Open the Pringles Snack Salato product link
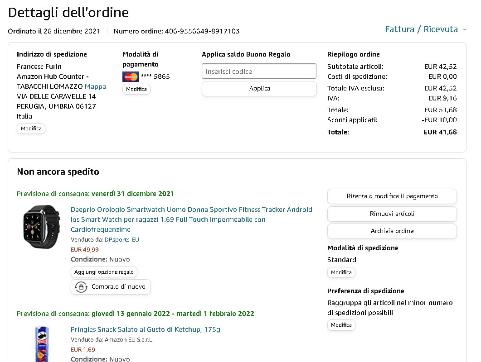The image size is (481, 362). (x=146, y=329)
